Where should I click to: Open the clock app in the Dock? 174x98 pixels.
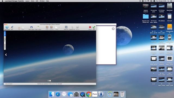tap(64, 94)
